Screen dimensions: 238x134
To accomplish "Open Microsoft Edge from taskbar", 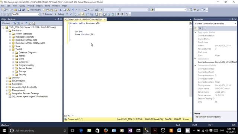I will [x=81, y=131].
